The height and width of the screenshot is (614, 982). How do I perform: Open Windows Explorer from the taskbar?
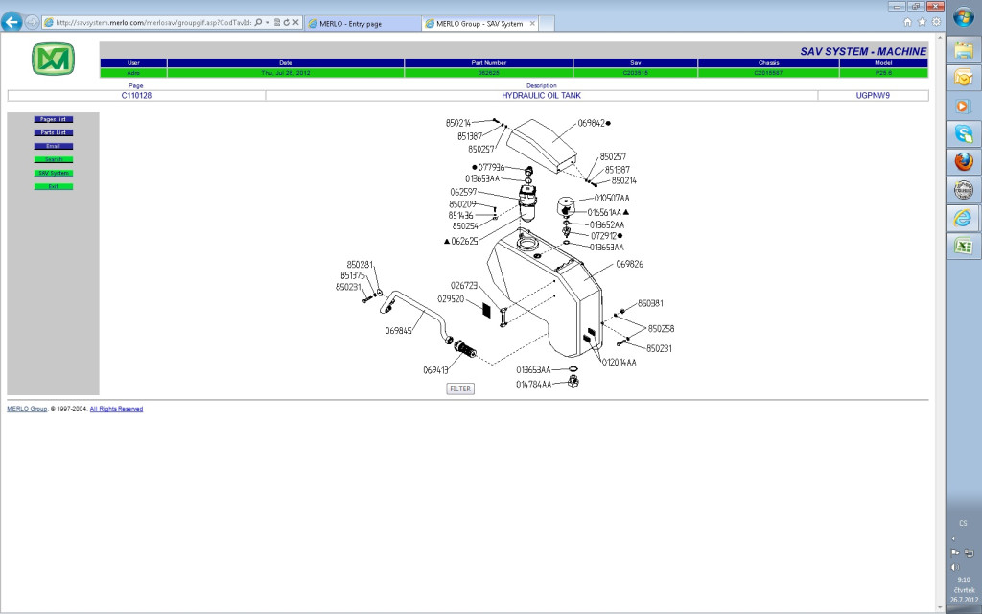tap(964, 50)
